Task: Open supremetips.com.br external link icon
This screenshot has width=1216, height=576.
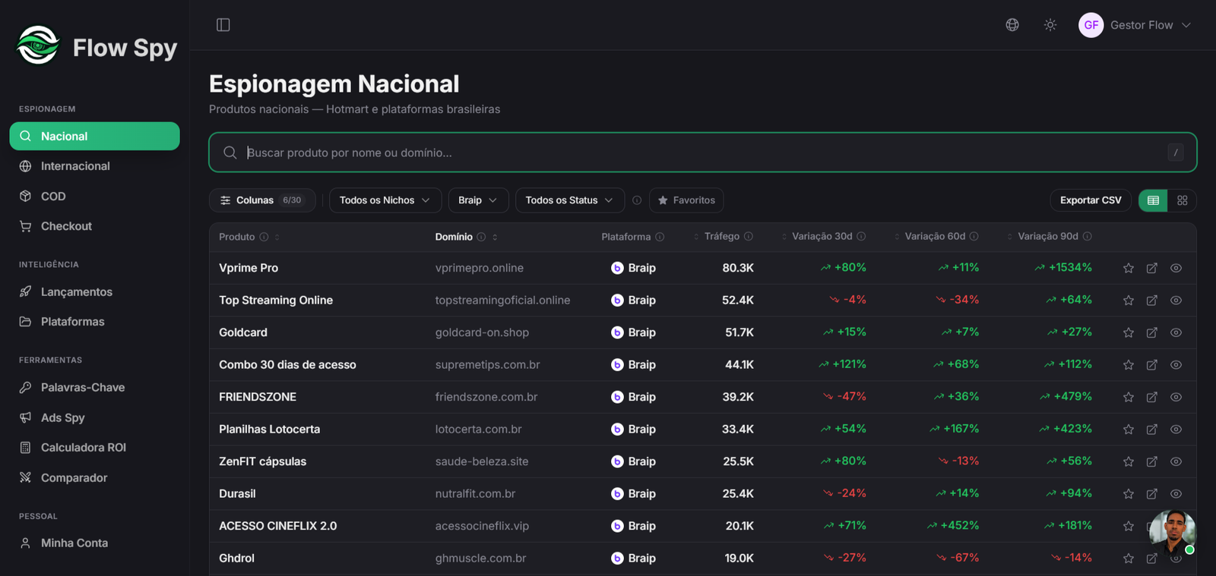Action: (1152, 365)
